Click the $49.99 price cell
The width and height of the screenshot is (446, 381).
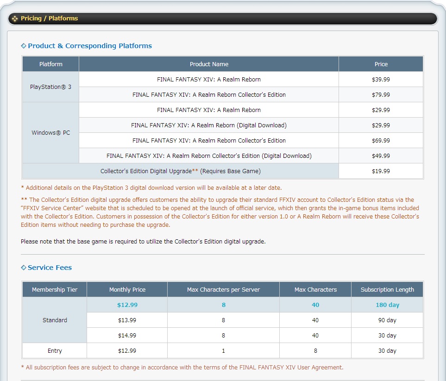pos(381,156)
